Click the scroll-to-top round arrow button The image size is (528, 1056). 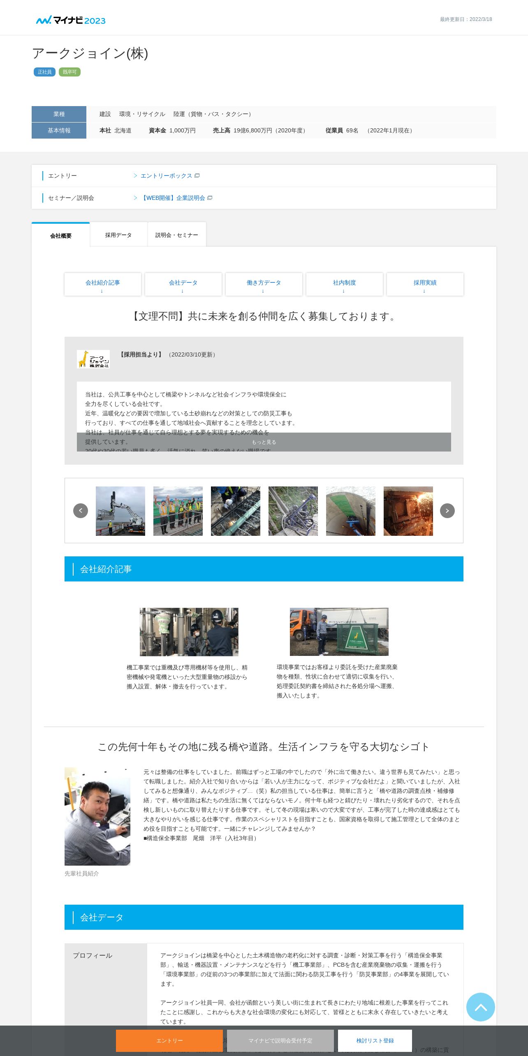click(481, 1007)
